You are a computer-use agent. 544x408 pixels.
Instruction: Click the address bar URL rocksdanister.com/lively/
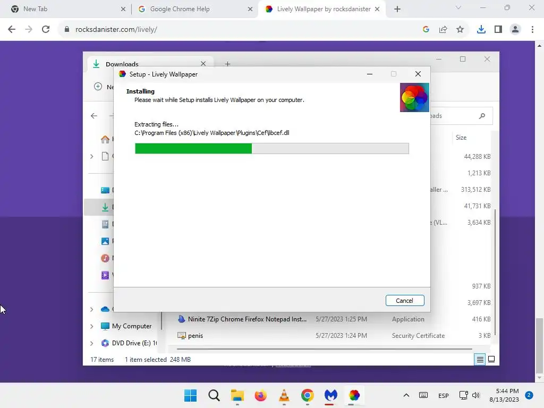(x=116, y=30)
